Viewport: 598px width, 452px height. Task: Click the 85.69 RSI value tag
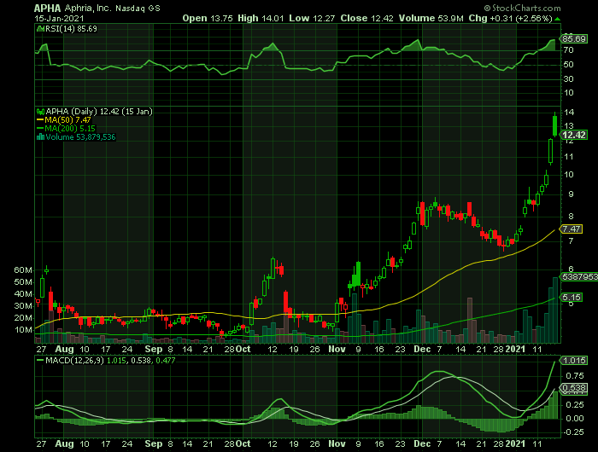pyautogui.click(x=572, y=38)
